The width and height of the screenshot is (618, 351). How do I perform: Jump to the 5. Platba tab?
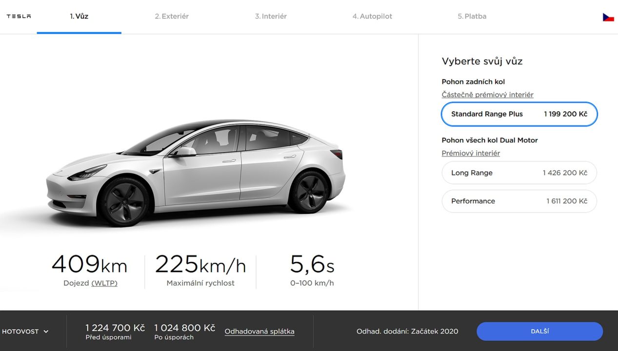472,16
